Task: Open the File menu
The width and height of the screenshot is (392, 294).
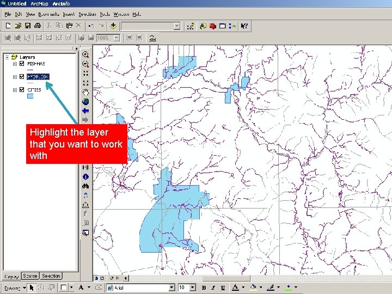Action: tap(8, 14)
